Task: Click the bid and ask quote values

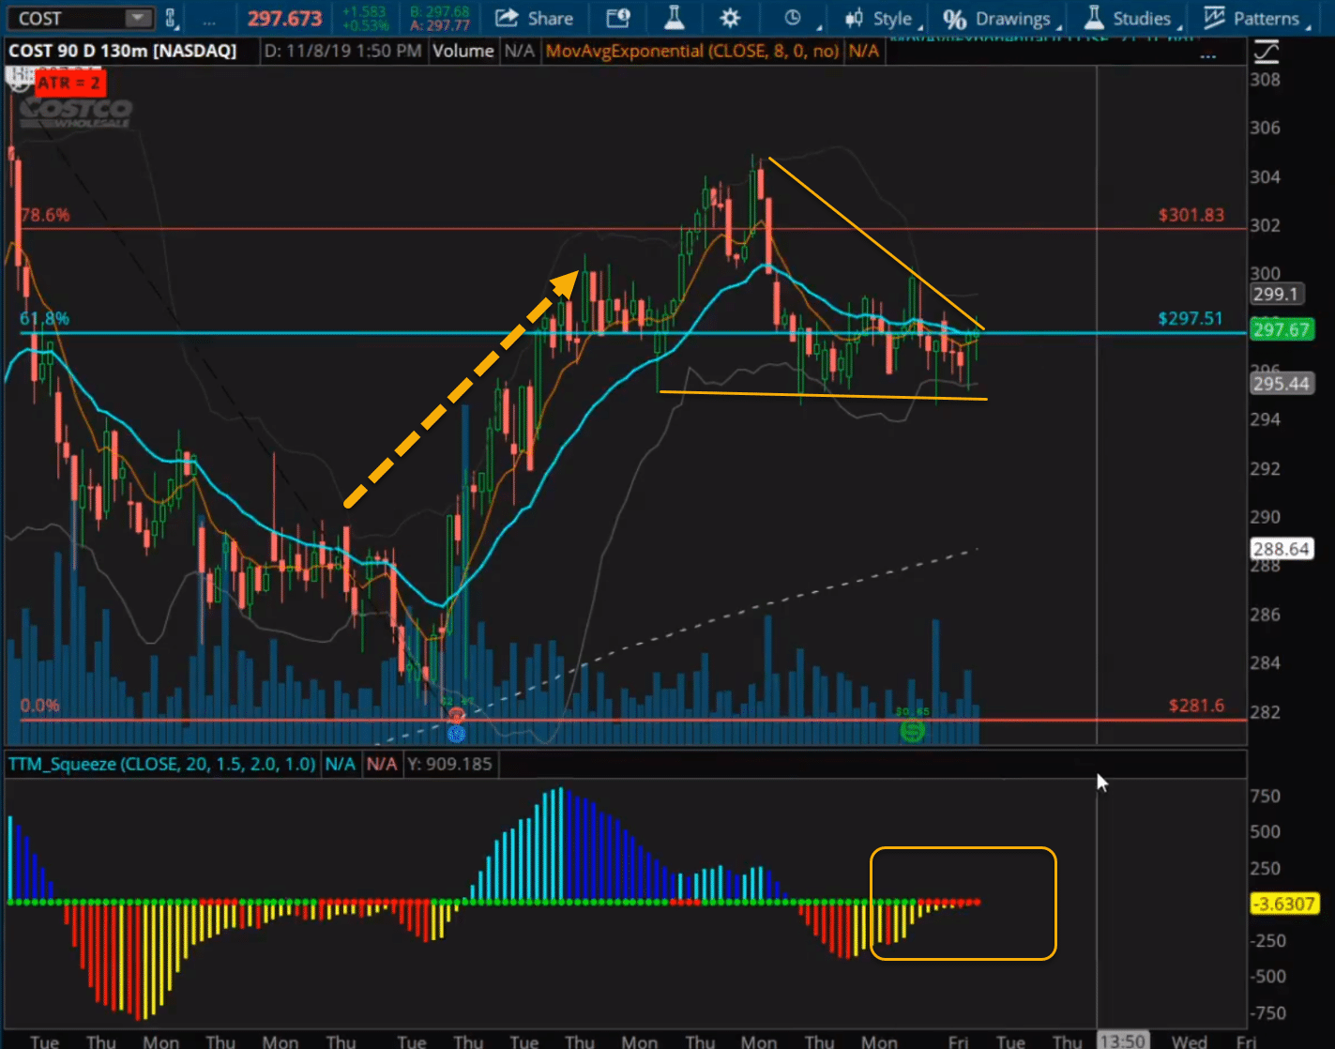Action: point(440,18)
